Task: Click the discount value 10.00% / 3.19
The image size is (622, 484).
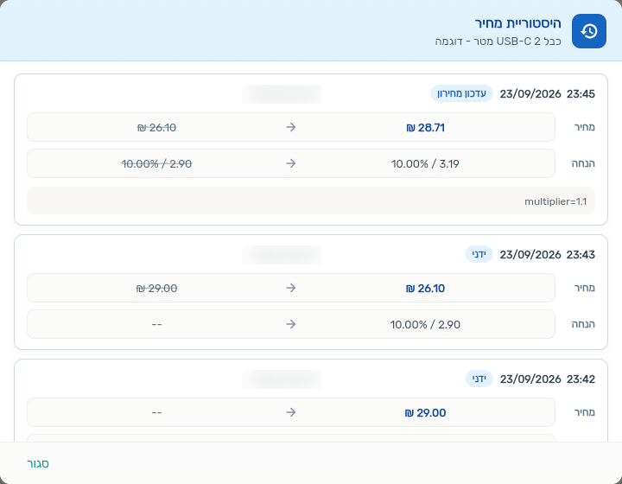Action: (425, 164)
